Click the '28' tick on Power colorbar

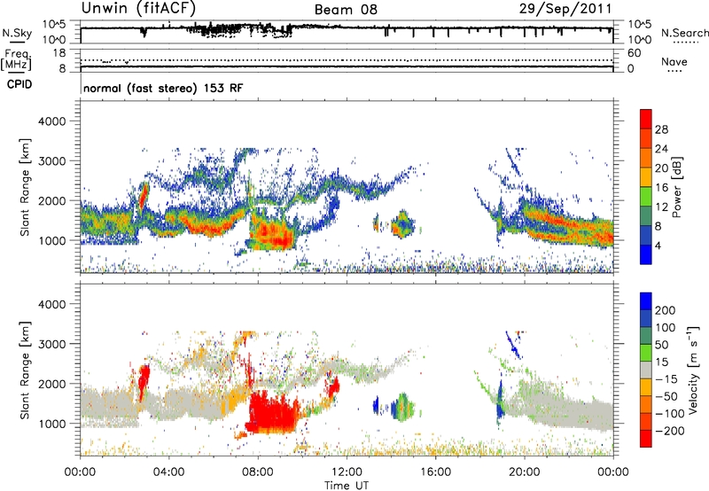point(661,129)
